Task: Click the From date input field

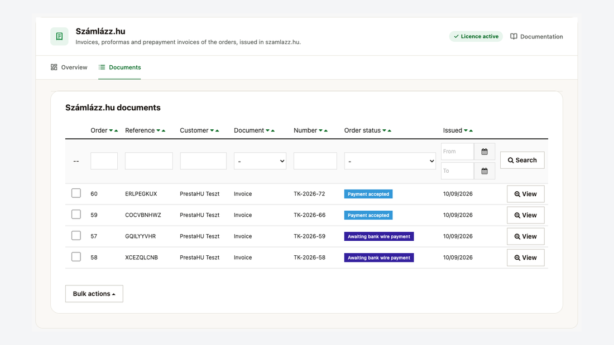Action: tap(457, 152)
